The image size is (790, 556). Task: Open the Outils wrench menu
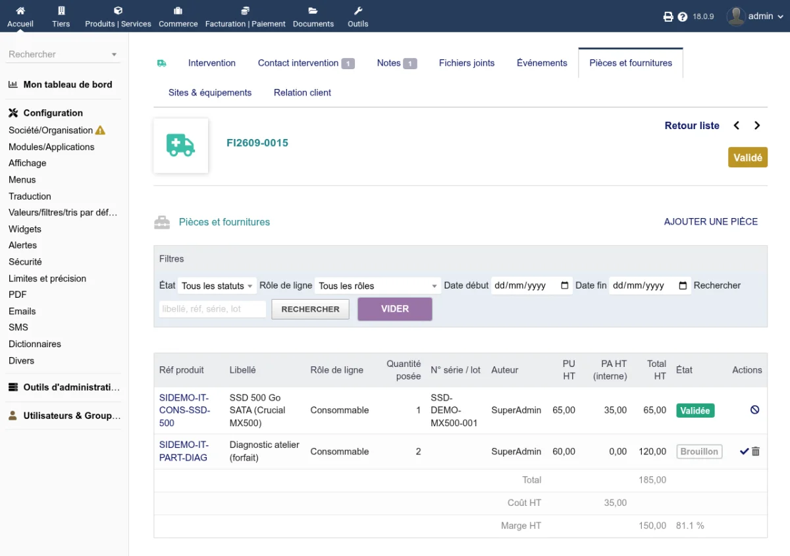coord(358,17)
